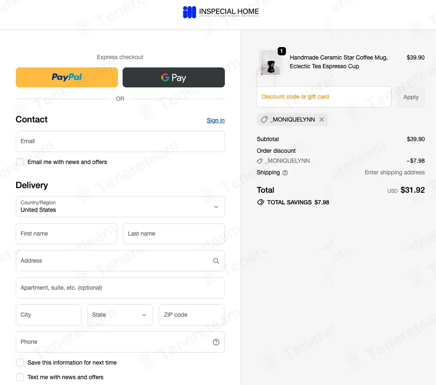Focus the Email input field
The height and width of the screenshot is (385, 436).
[x=120, y=142]
